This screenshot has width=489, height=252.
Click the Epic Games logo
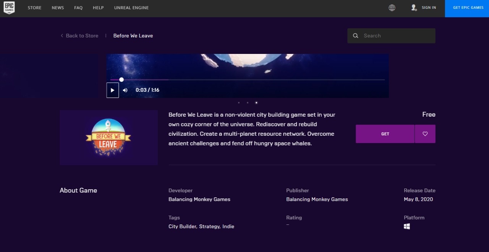coord(9,8)
